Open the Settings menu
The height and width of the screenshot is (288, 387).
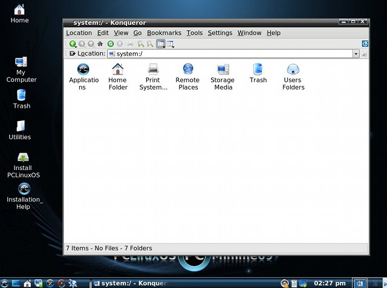pos(220,33)
